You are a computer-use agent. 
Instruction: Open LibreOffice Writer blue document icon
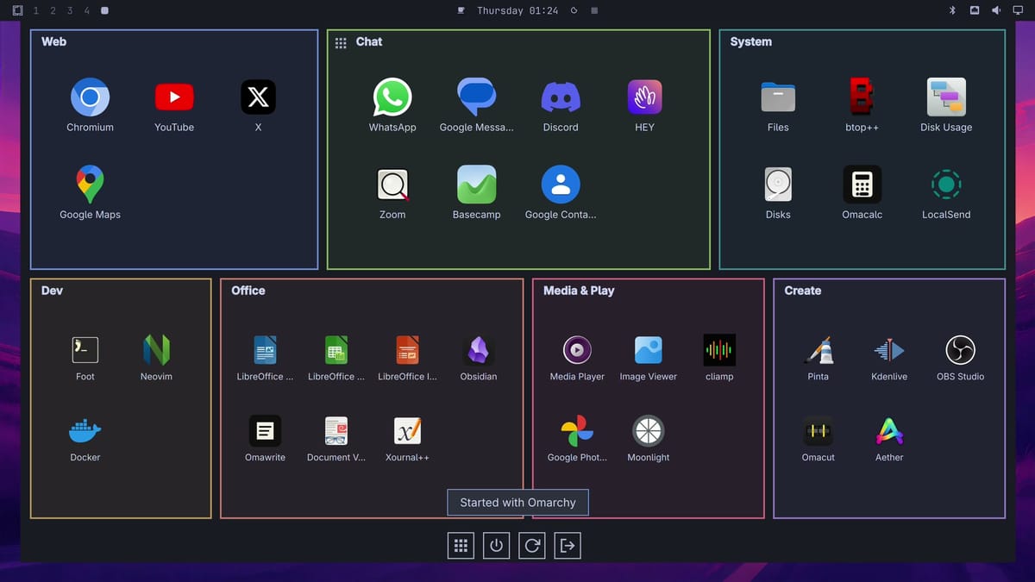point(265,349)
